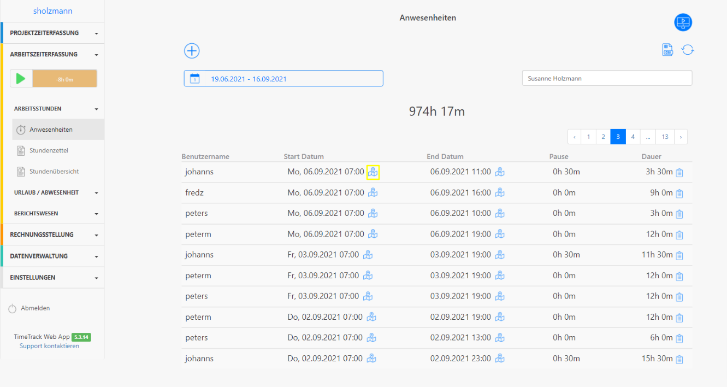Open the video tutorial monitor icon

(x=683, y=22)
